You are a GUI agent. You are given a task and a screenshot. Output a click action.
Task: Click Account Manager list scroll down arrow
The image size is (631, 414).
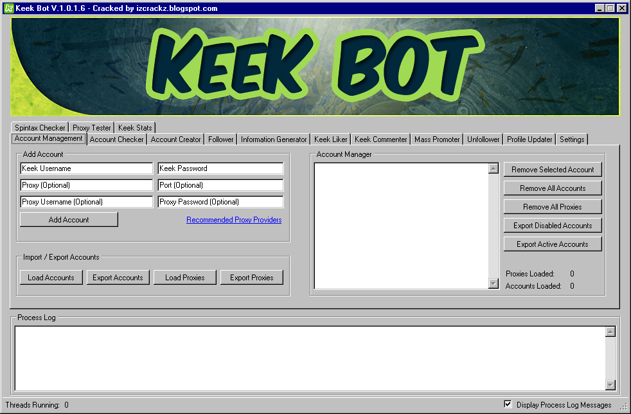[x=493, y=283]
